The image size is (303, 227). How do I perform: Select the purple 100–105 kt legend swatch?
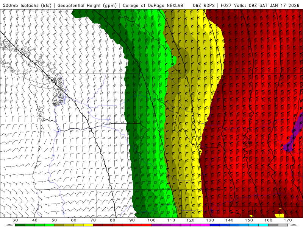pyautogui.click(x=156, y=225)
